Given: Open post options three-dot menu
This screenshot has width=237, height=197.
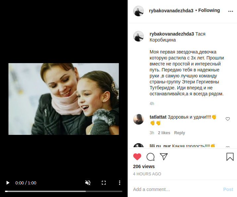Looking at the screenshot, I should [x=231, y=11].
